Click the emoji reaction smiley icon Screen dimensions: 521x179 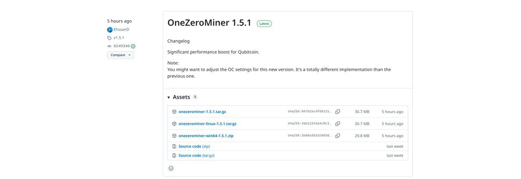point(171,168)
